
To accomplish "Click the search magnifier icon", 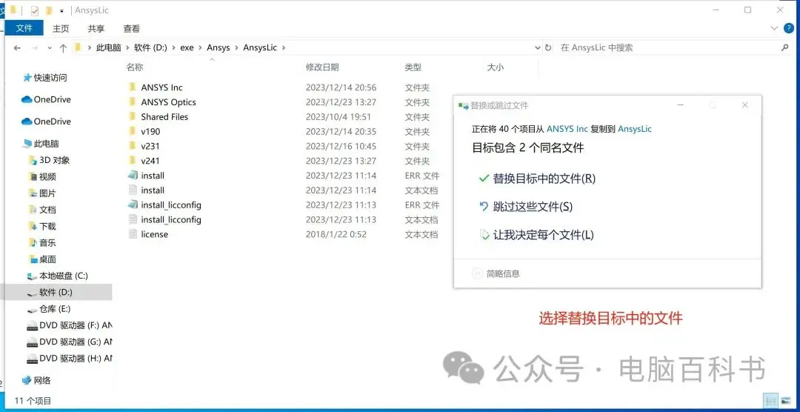I will [784, 47].
